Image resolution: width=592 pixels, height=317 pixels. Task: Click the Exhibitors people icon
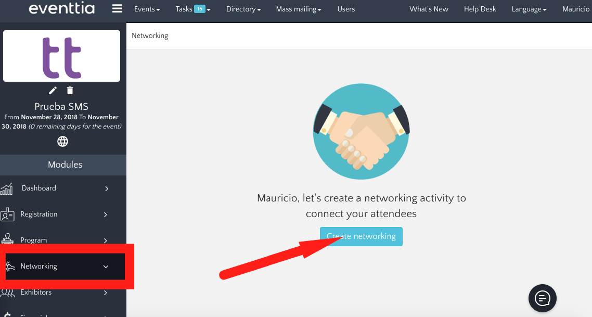[7, 293]
